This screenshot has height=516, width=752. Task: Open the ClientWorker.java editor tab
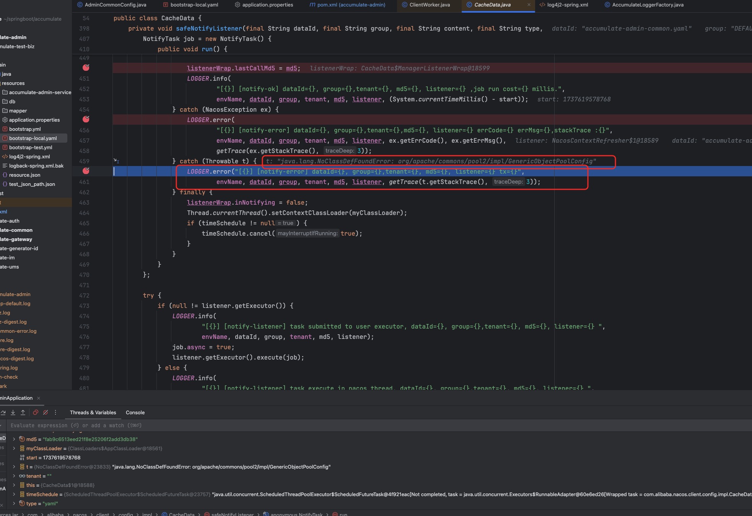click(426, 5)
